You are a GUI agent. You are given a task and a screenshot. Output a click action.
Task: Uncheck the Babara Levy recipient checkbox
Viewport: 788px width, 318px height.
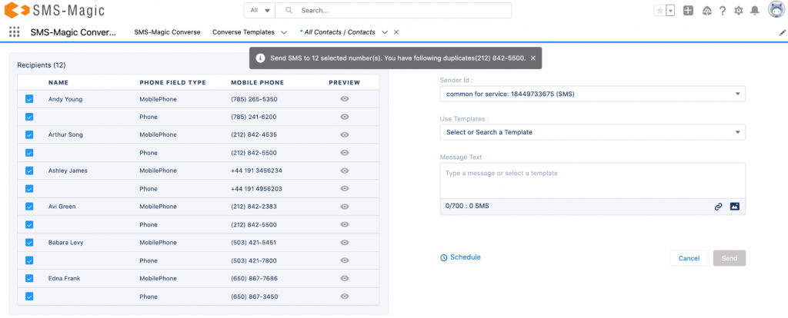29,243
